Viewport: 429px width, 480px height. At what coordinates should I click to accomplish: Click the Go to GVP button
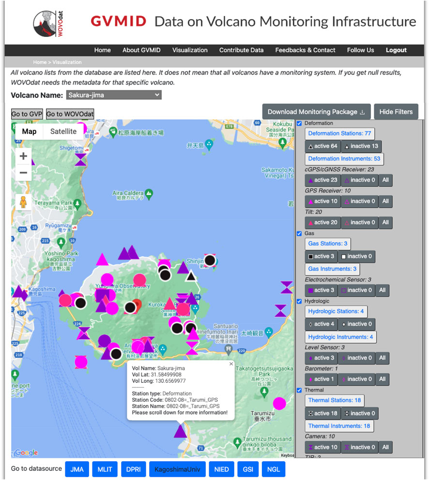(x=27, y=114)
